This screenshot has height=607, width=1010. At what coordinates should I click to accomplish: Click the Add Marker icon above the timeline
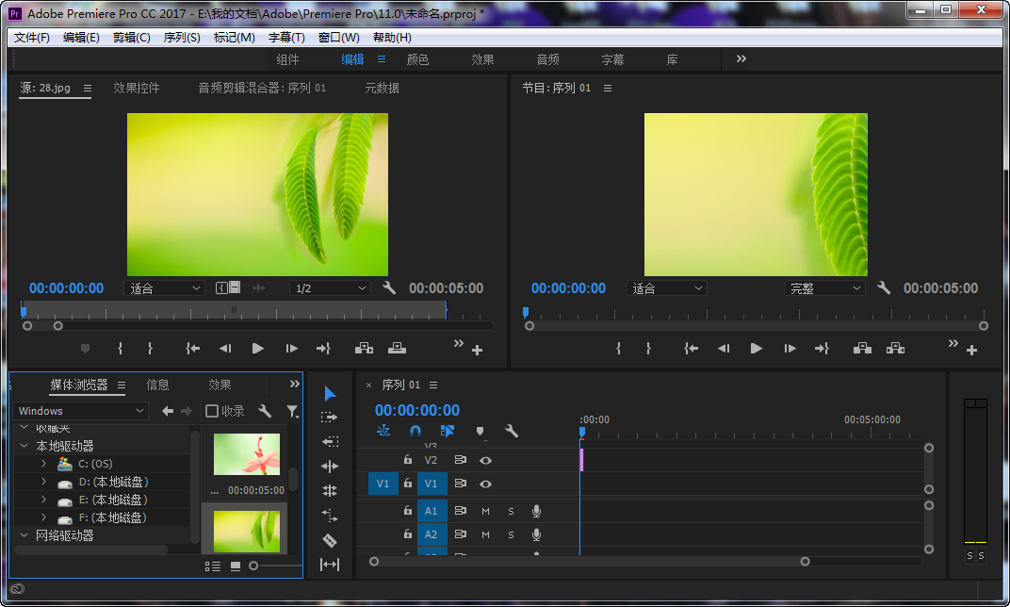pyautogui.click(x=481, y=431)
